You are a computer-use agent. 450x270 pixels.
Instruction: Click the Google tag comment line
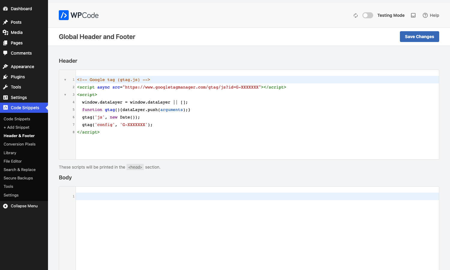[114, 80]
